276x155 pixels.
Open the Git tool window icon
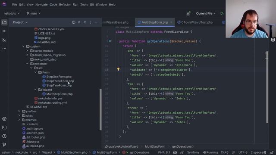pos(4,145)
